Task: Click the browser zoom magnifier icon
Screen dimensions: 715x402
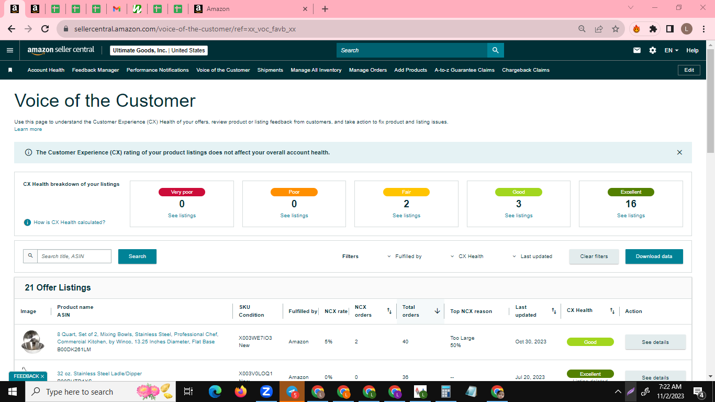Action: click(582, 29)
